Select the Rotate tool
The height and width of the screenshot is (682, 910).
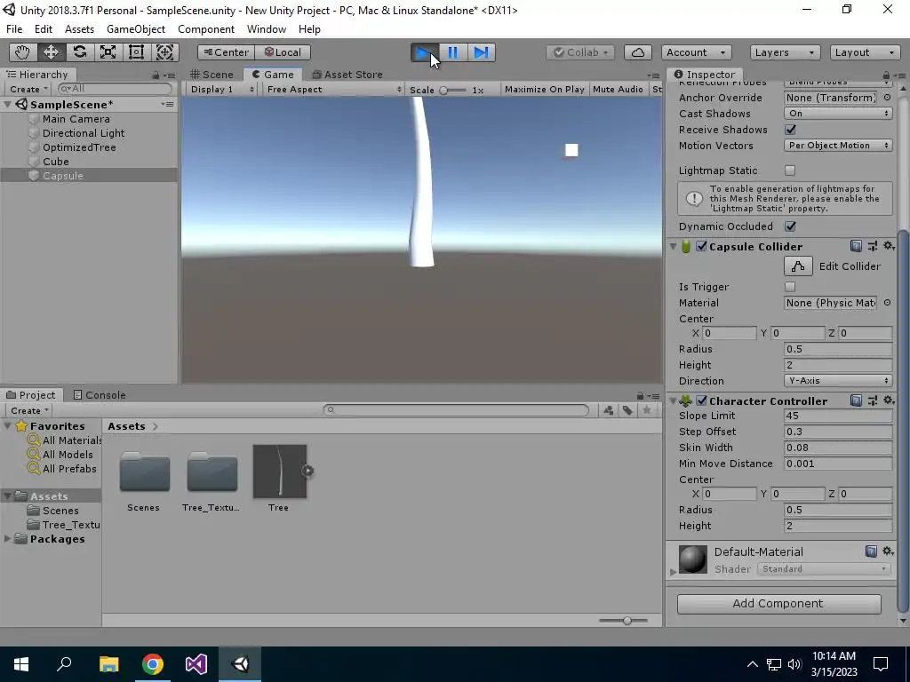point(79,52)
